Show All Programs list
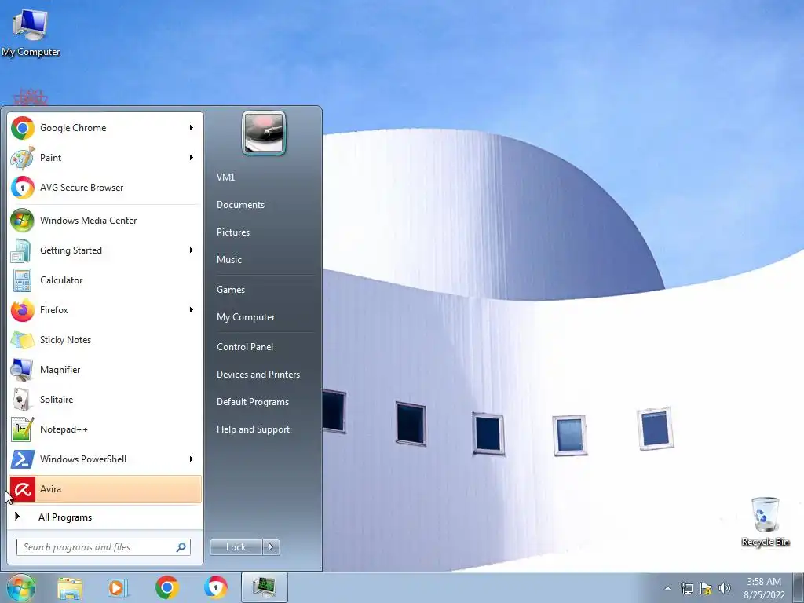 pyautogui.click(x=105, y=517)
